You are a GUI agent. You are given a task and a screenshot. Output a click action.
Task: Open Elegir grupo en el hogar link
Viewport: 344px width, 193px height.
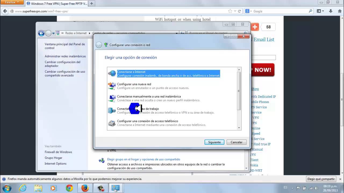[144, 159]
